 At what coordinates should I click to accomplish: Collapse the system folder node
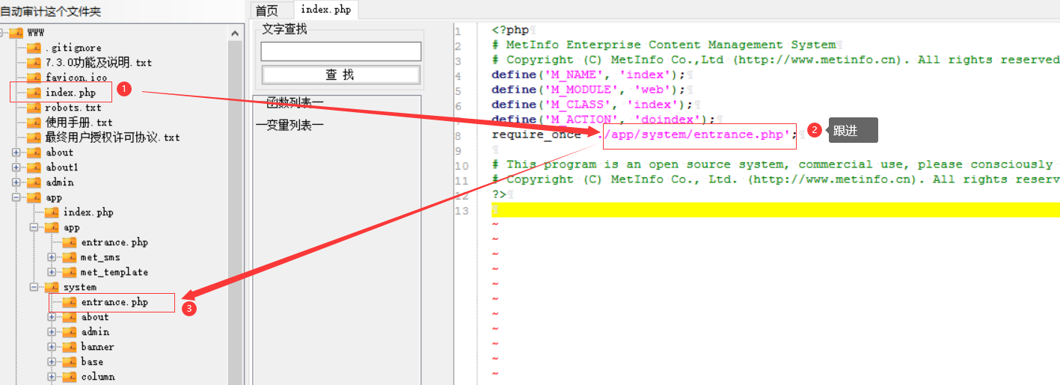pyautogui.click(x=34, y=287)
